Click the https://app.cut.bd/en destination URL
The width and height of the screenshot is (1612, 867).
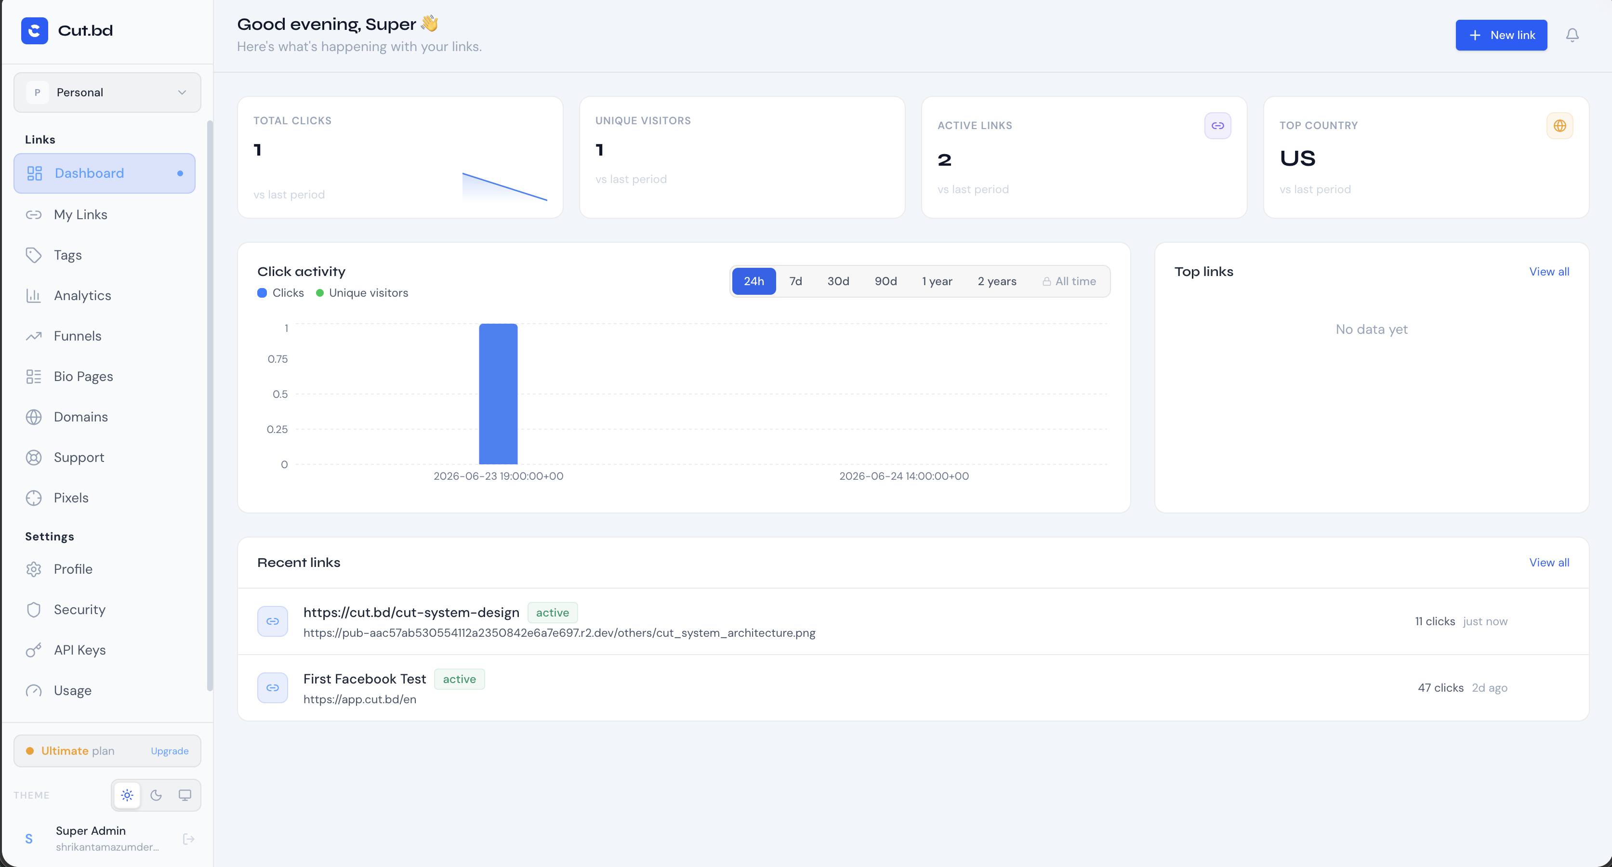tap(360, 699)
